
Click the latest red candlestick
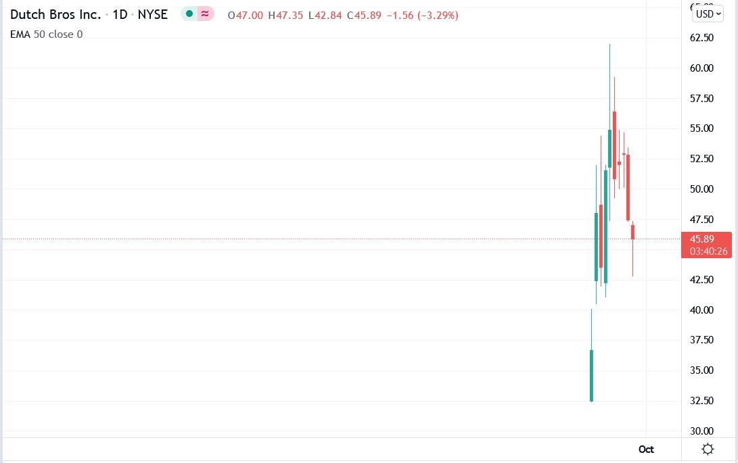pyautogui.click(x=633, y=232)
